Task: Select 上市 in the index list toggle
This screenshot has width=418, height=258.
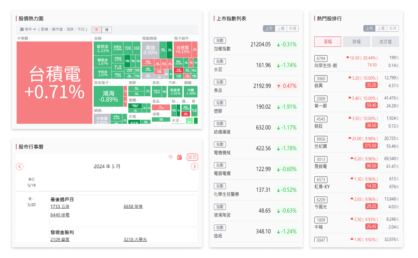Action: point(269,28)
